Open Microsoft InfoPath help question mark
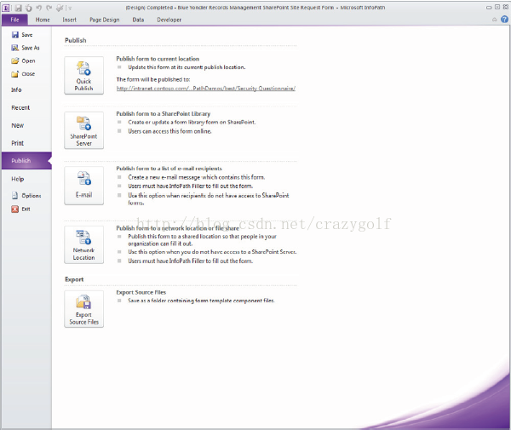The image size is (511, 430). (x=504, y=20)
